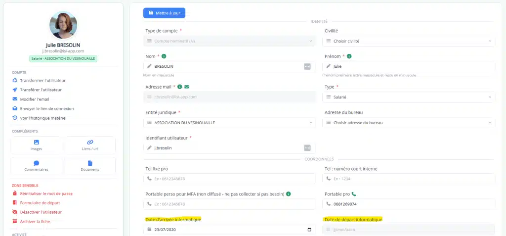
Task: Click the info icon next to Nom
Action: pos(164,56)
